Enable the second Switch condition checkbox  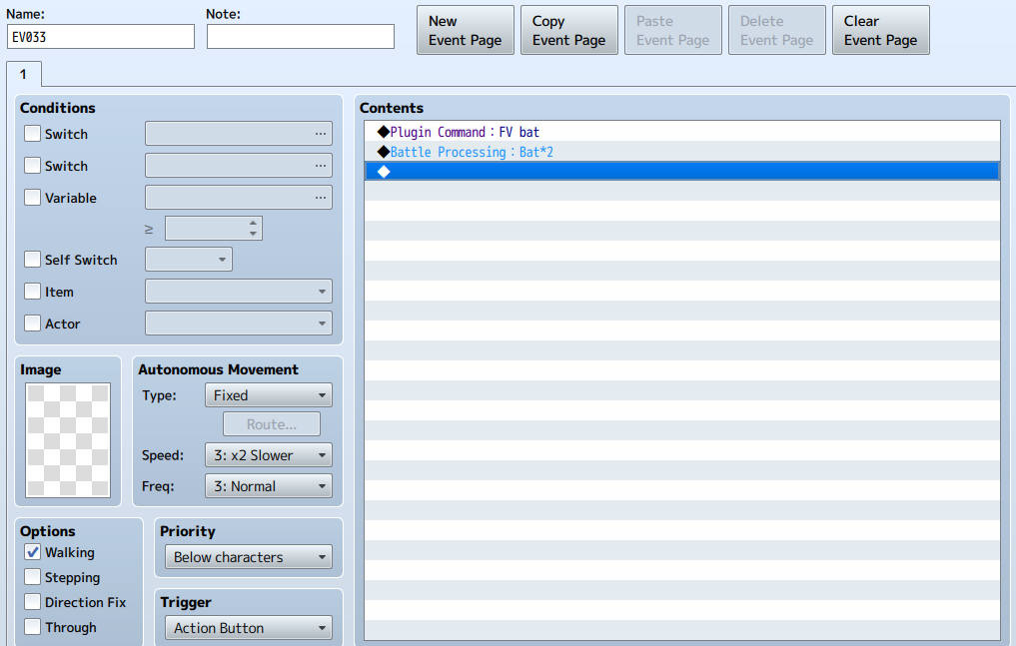tap(32, 165)
